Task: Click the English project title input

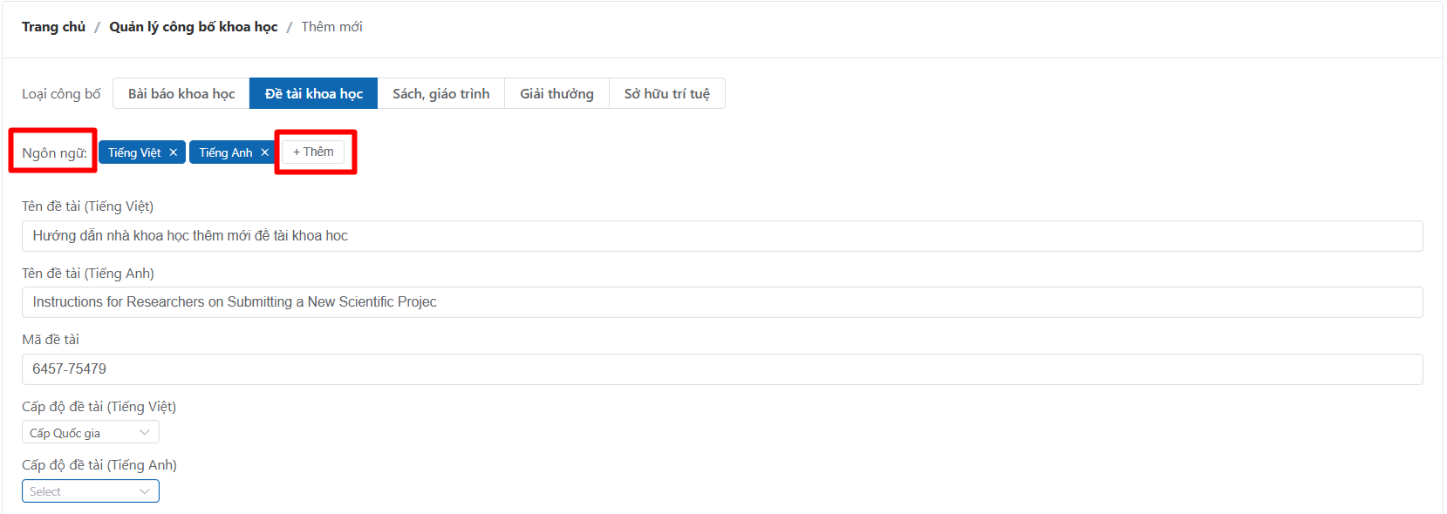Action: [x=721, y=302]
